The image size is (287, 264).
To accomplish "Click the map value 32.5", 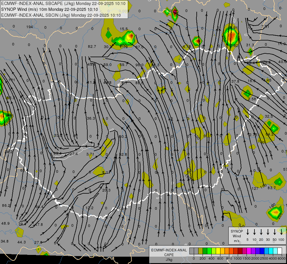I will click(269, 116).
